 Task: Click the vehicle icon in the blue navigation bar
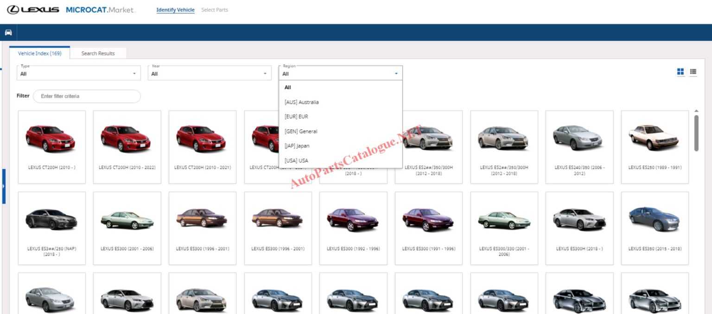point(8,32)
